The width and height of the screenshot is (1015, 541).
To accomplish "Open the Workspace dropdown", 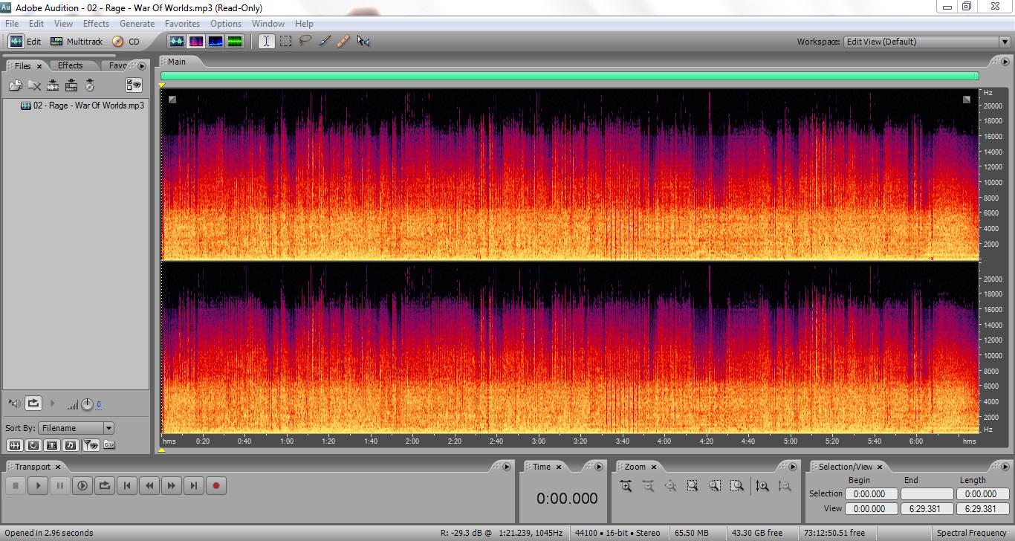I will click(927, 42).
